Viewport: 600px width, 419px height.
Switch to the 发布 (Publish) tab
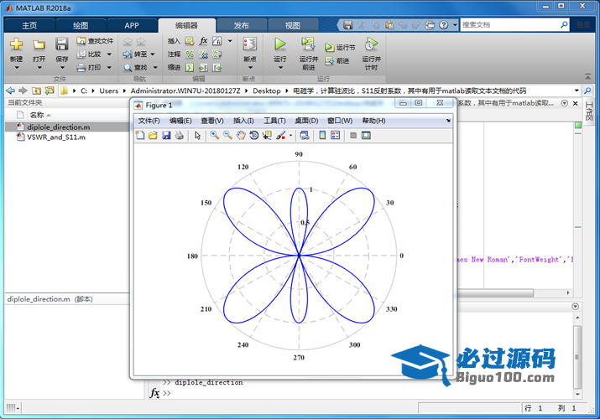[242, 26]
